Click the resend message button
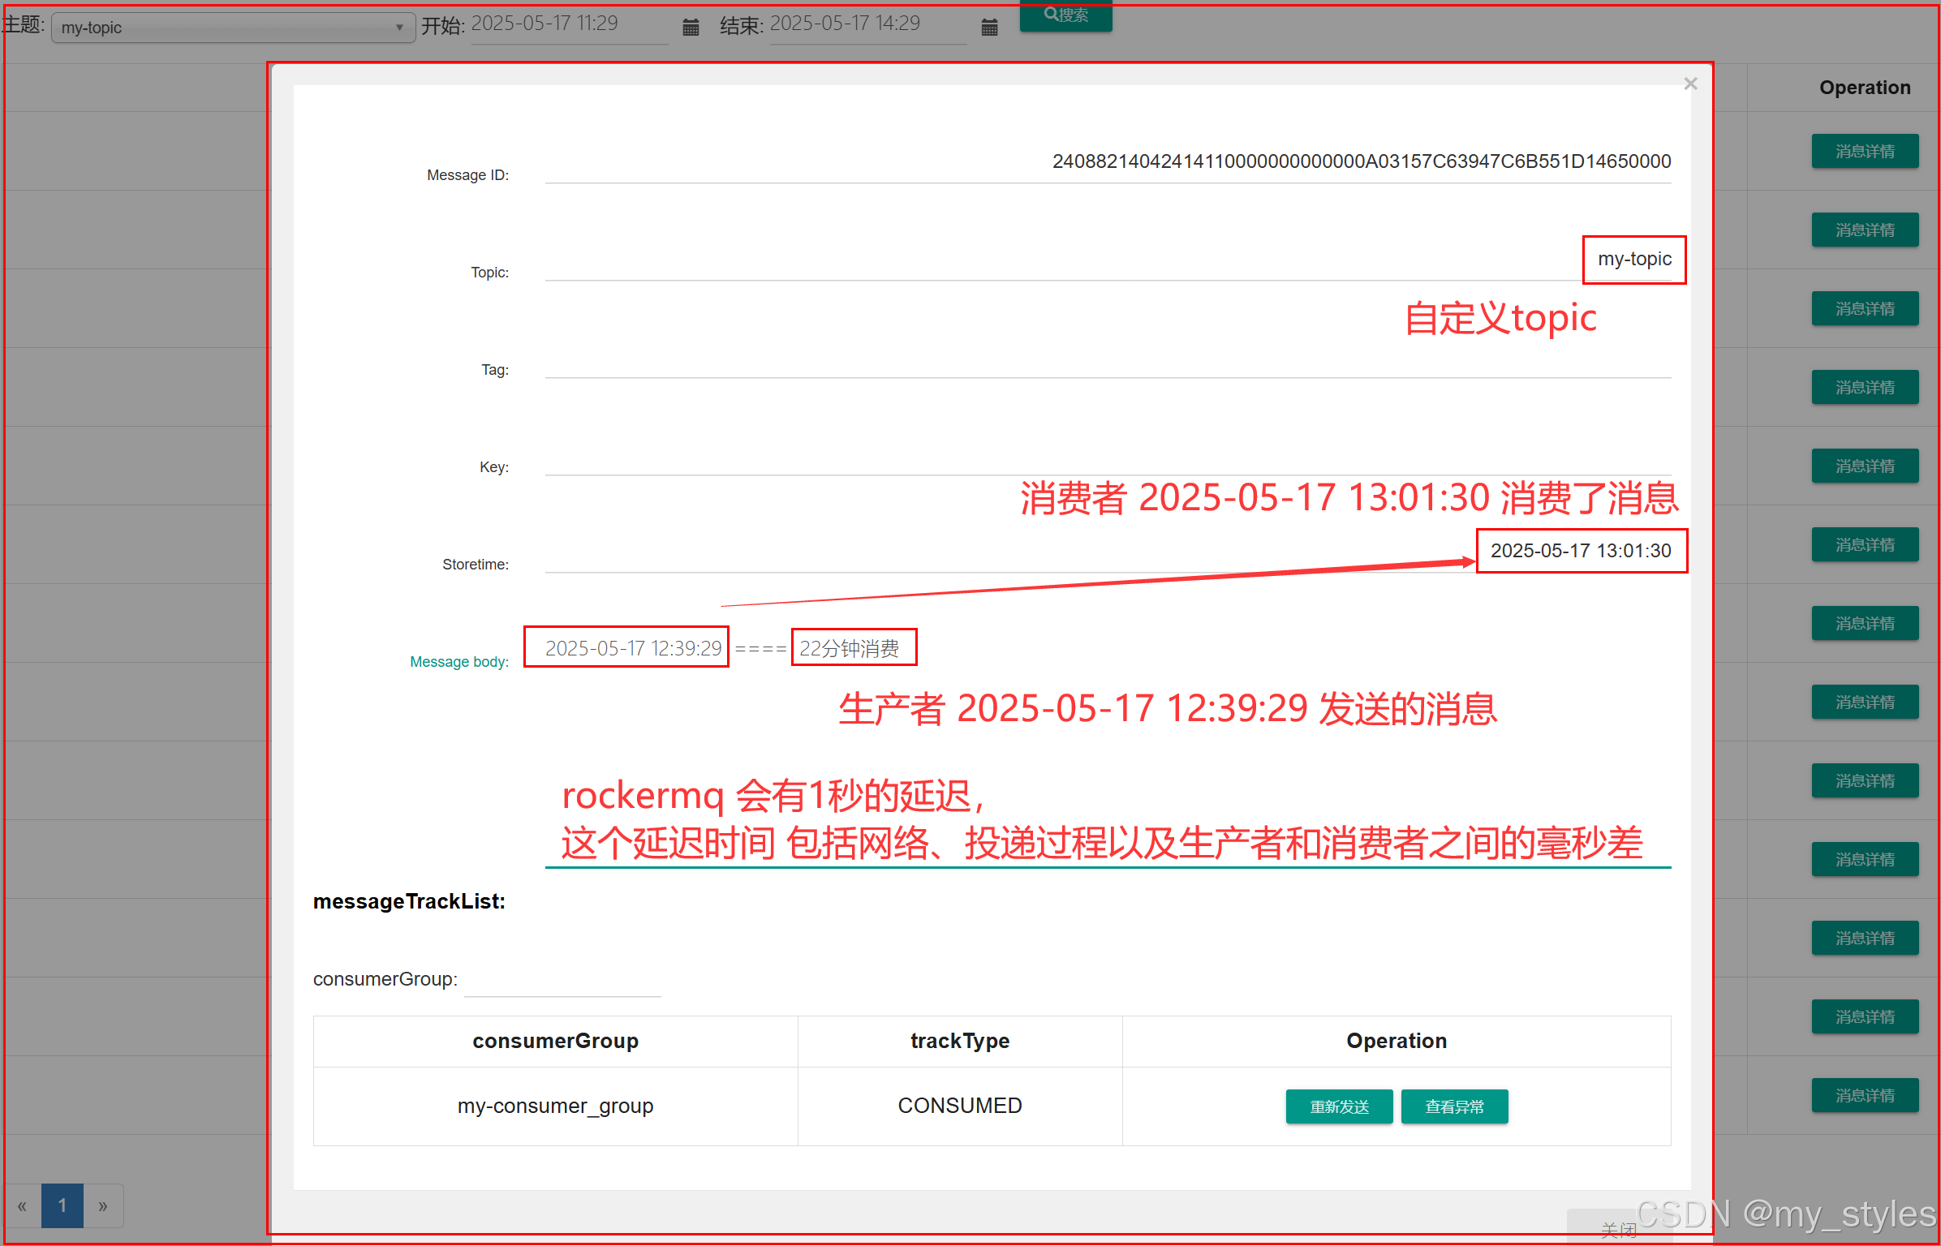 (1339, 1106)
